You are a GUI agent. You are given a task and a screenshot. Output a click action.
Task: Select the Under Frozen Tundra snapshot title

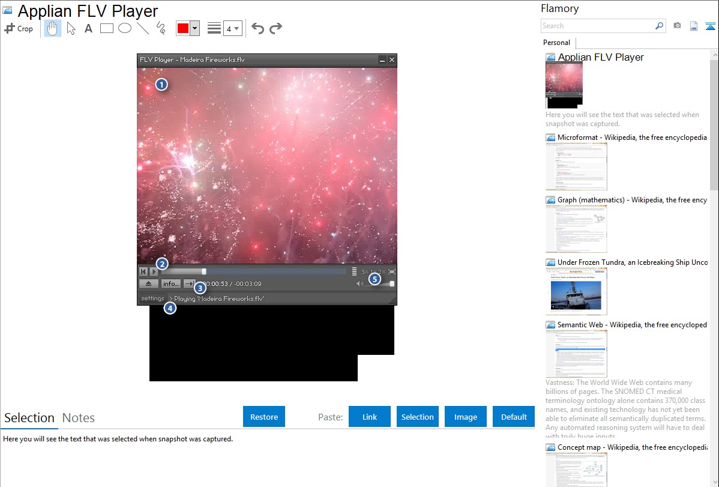(x=633, y=262)
